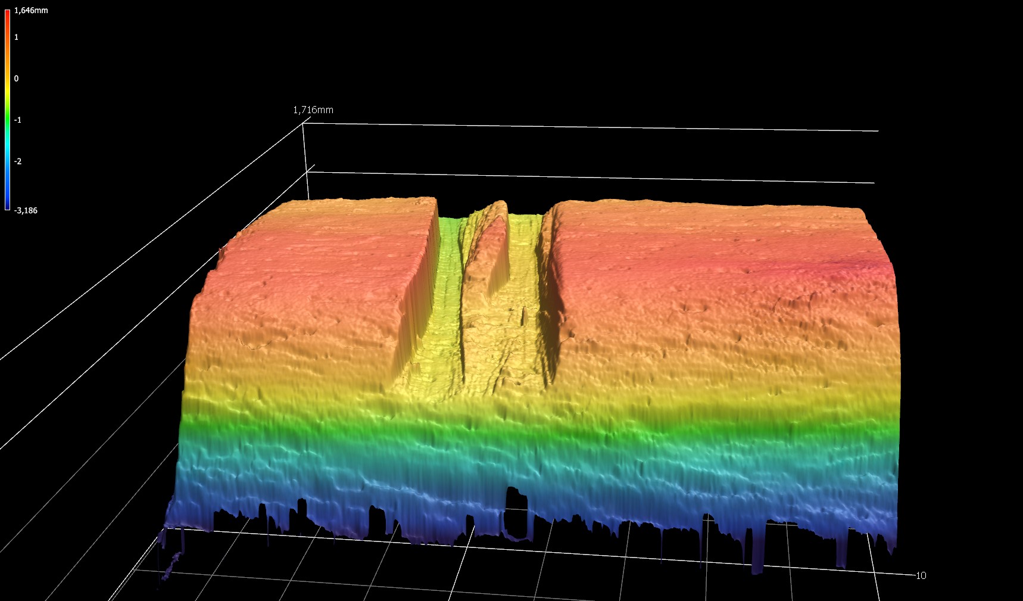Click the -2 tick label on legend
This screenshot has width=1023, height=601.
tap(17, 161)
